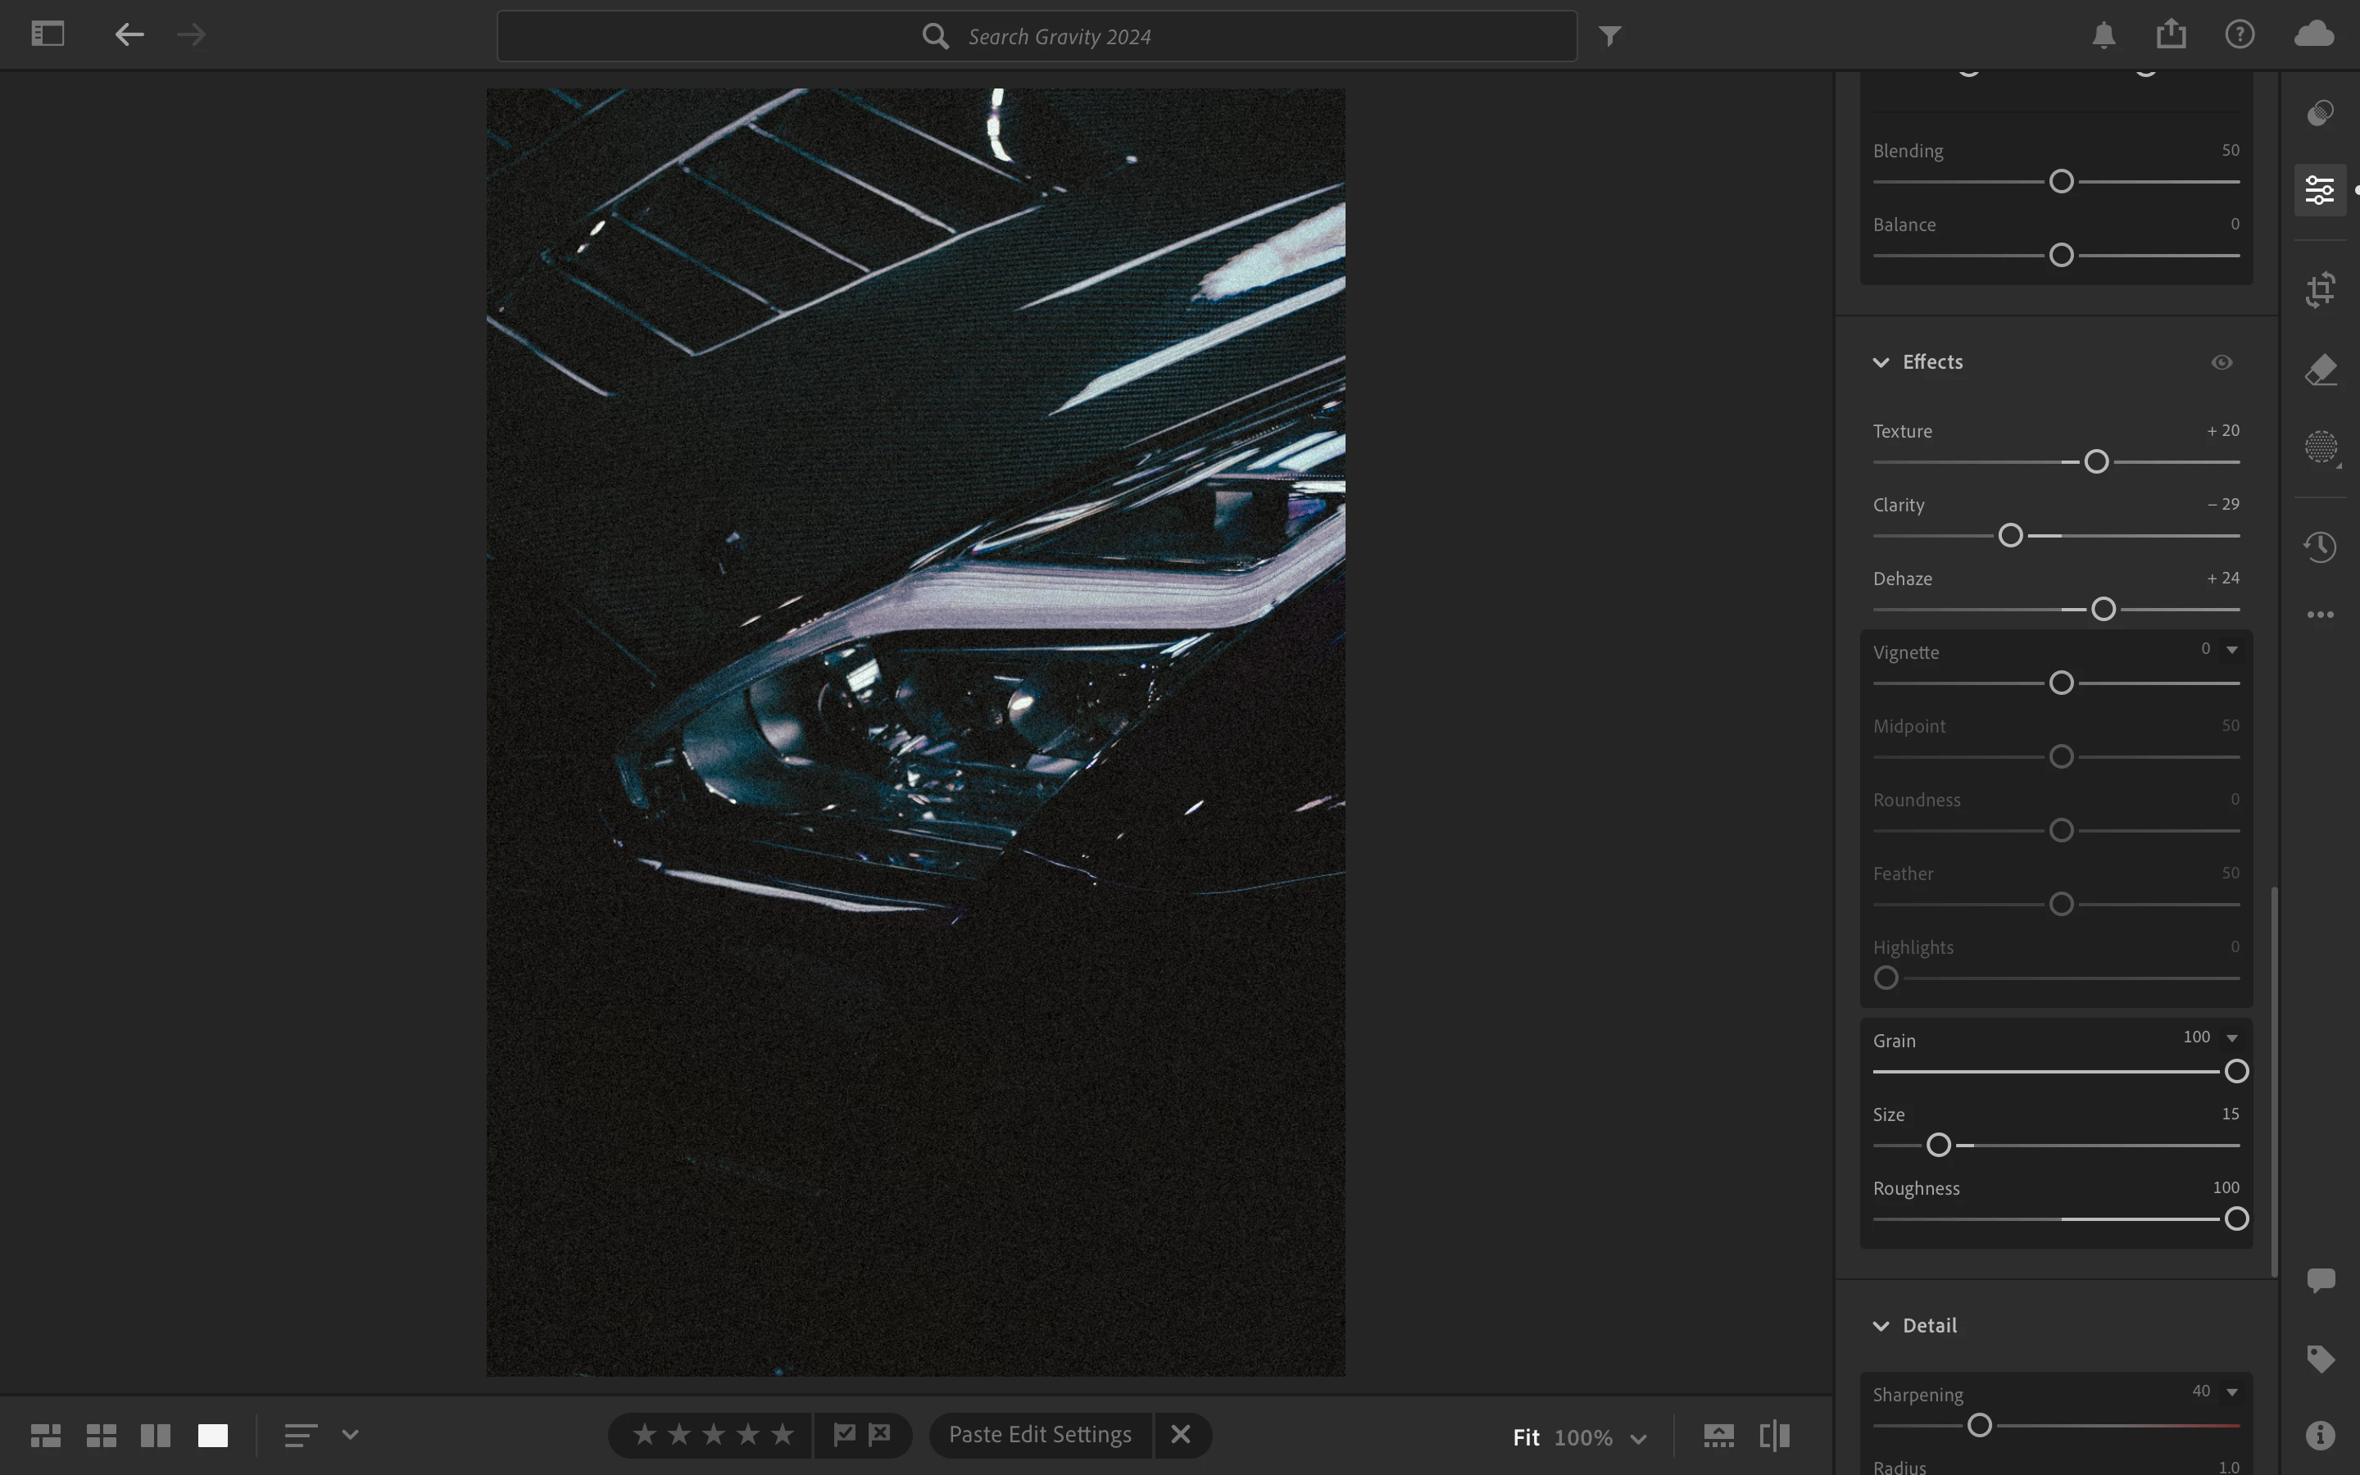Open the zoom percentage dropdown
The height and width of the screenshot is (1475, 2360).
pyautogui.click(x=1638, y=1438)
